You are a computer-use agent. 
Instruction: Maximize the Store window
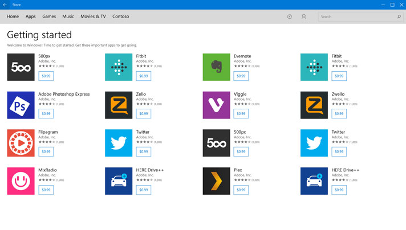click(x=392, y=5)
